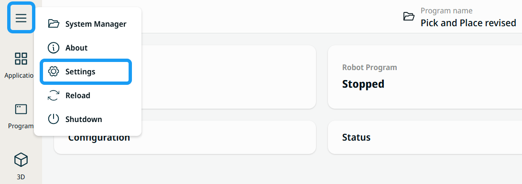Open the Application grid icon in sidebar
Image resolution: width=522 pixels, height=184 pixels.
21,59
